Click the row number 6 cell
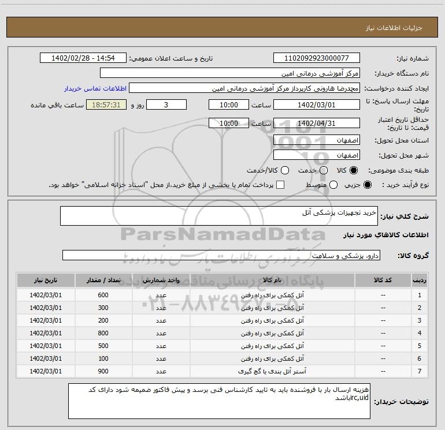The image size is (445, 430). (x=420, y=358)
